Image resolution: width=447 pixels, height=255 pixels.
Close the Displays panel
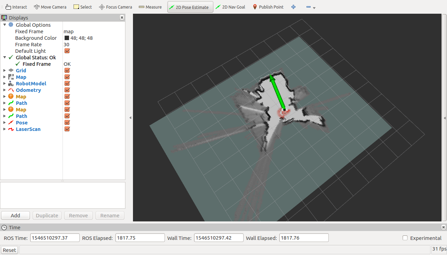point(122,17)
